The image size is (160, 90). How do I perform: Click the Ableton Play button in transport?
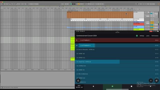pyautogui.click(x=71, y=4)
